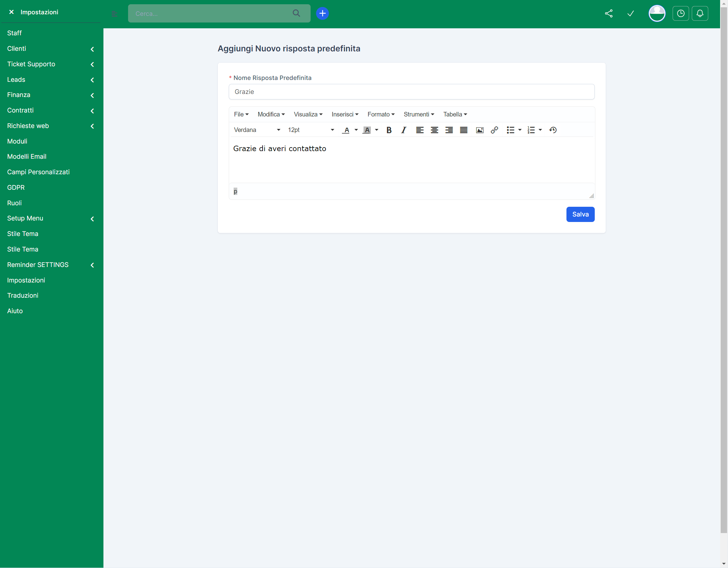Screen dimensions: 728x568
Task: Toggle bold formatting in editor
Action: coord(389,130)
